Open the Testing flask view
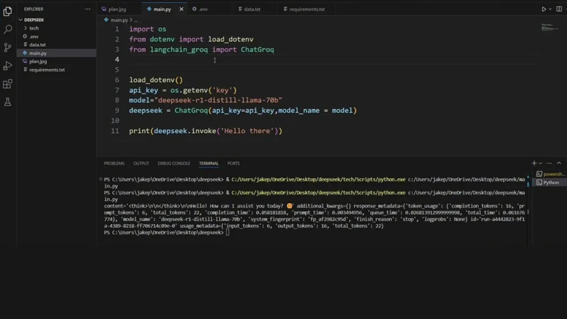This screenshot has height=319, width=567. coord(8,102)
